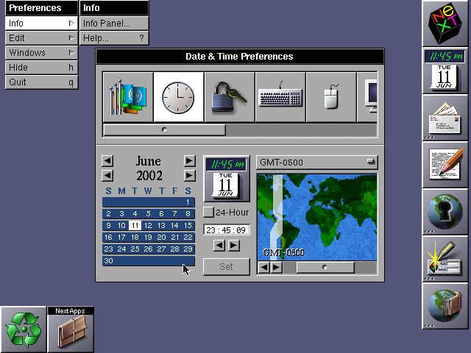Launch the Mail app from dock

point(446,118)
